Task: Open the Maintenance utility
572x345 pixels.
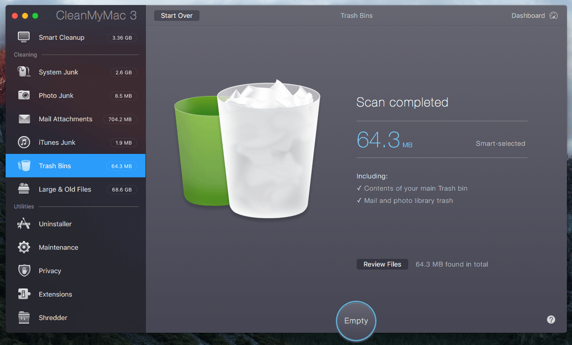Action: tap(76, 247)
